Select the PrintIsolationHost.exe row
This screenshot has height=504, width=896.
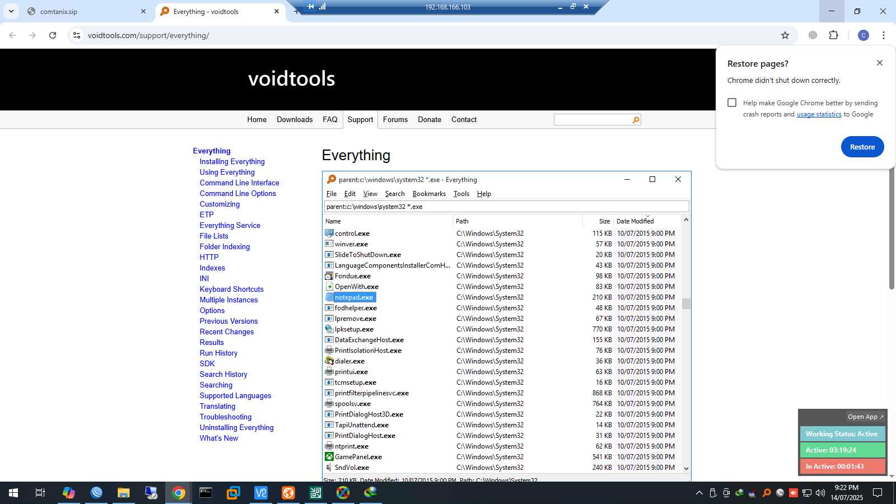pos(502,351)
